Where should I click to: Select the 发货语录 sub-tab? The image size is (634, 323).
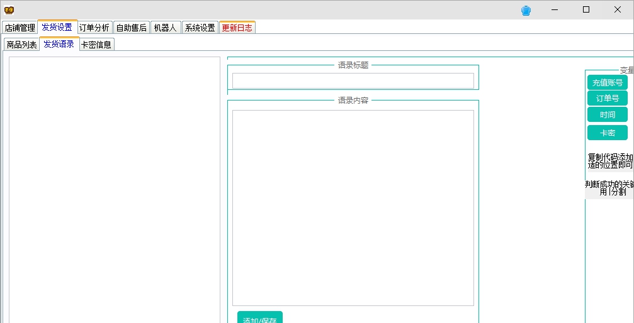pos(59,44)
